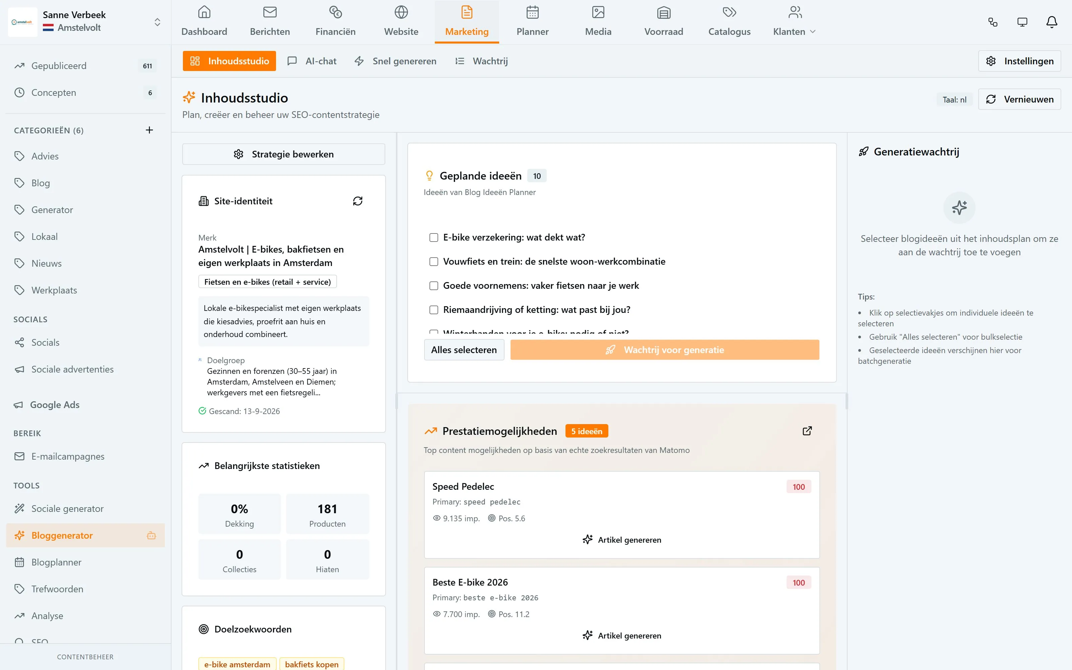Open the Werkplaats category
The width and height of the screenshot is (1072, 670).
85,290
